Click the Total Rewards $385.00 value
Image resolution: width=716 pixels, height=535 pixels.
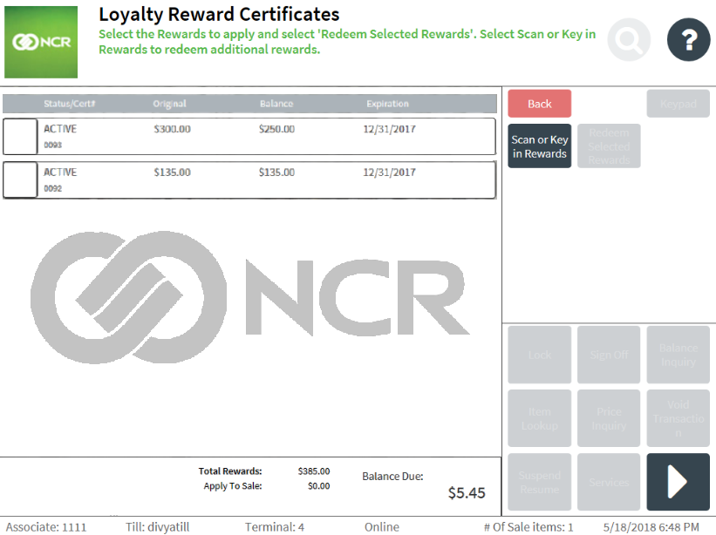tap(314, 471)
